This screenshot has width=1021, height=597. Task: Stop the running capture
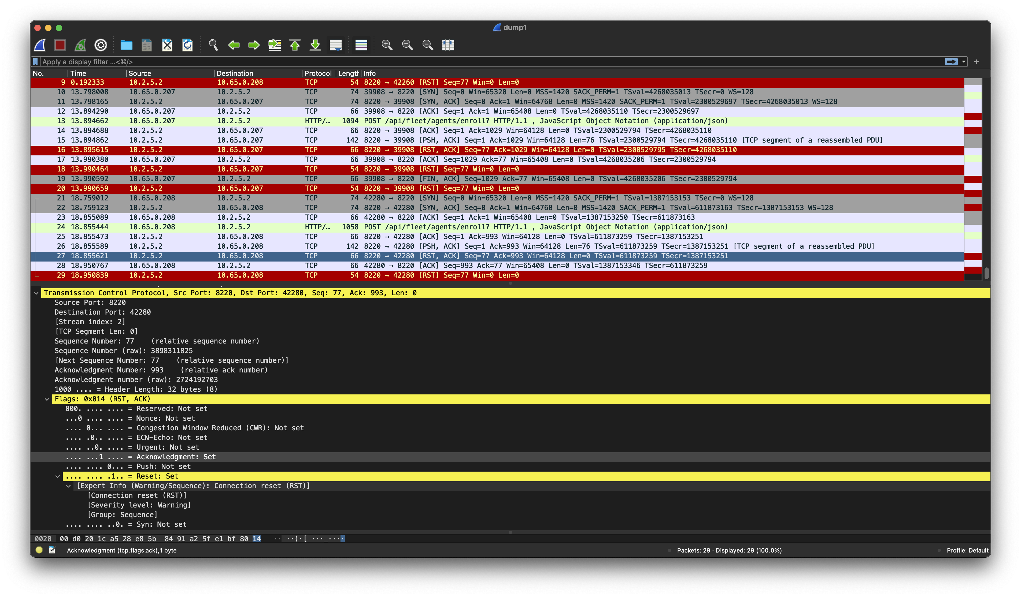60,45
